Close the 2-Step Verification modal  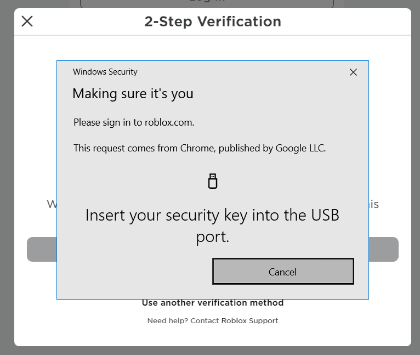pos(27,21)
